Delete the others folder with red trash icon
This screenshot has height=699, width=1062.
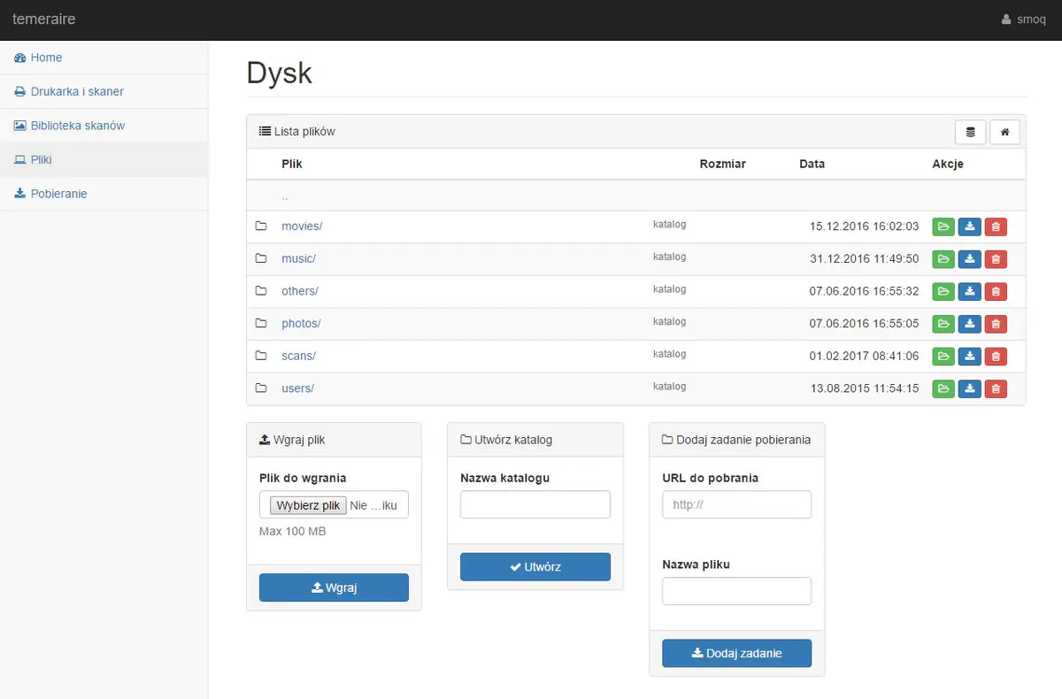point(996,292)
